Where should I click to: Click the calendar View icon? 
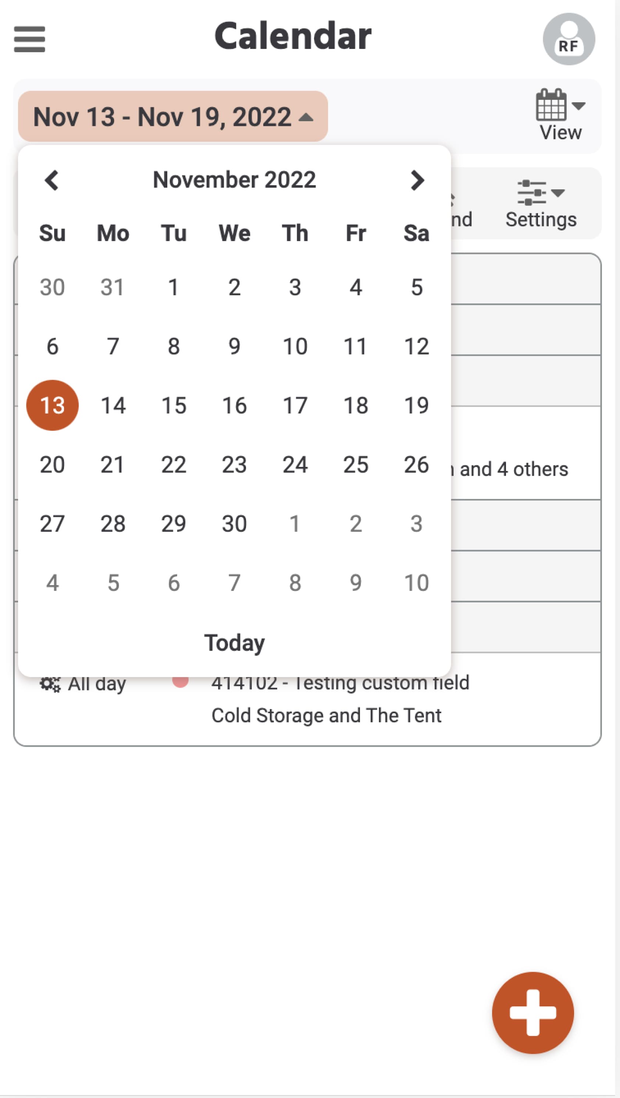(x=550, y=105)
